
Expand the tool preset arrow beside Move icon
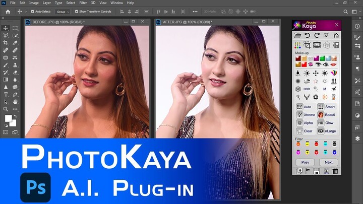[x=26, y=12]
